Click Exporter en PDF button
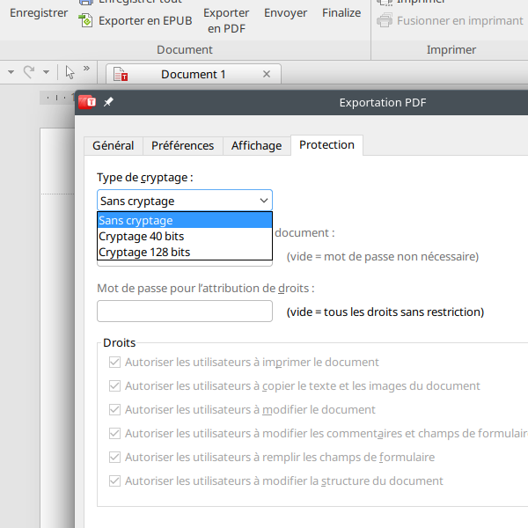Viewport: 528px width, 528px height. (x=226, y=20)
